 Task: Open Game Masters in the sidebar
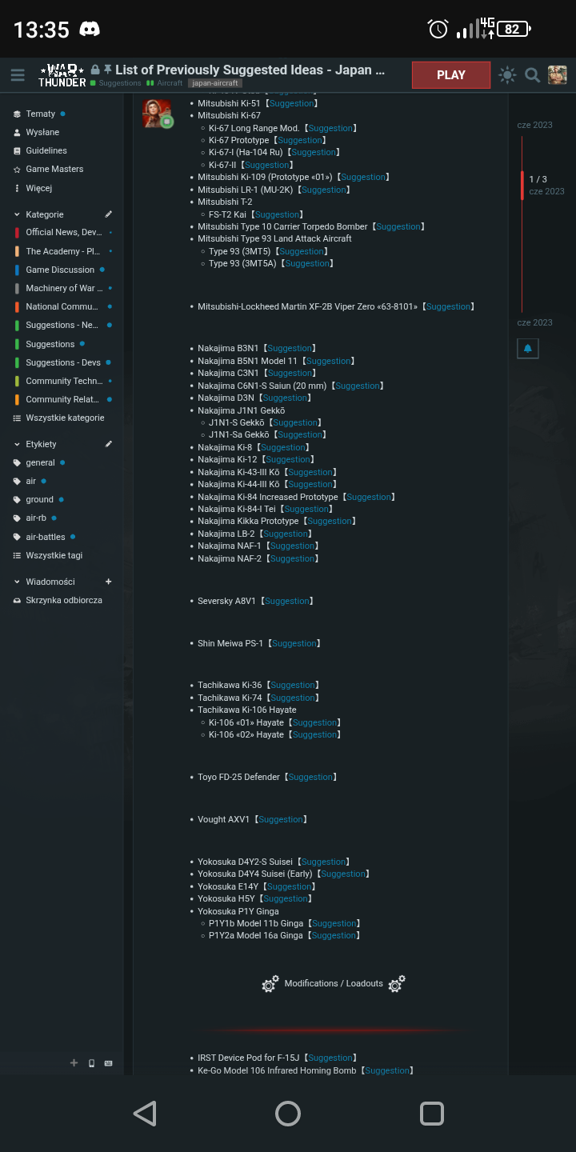54,169
